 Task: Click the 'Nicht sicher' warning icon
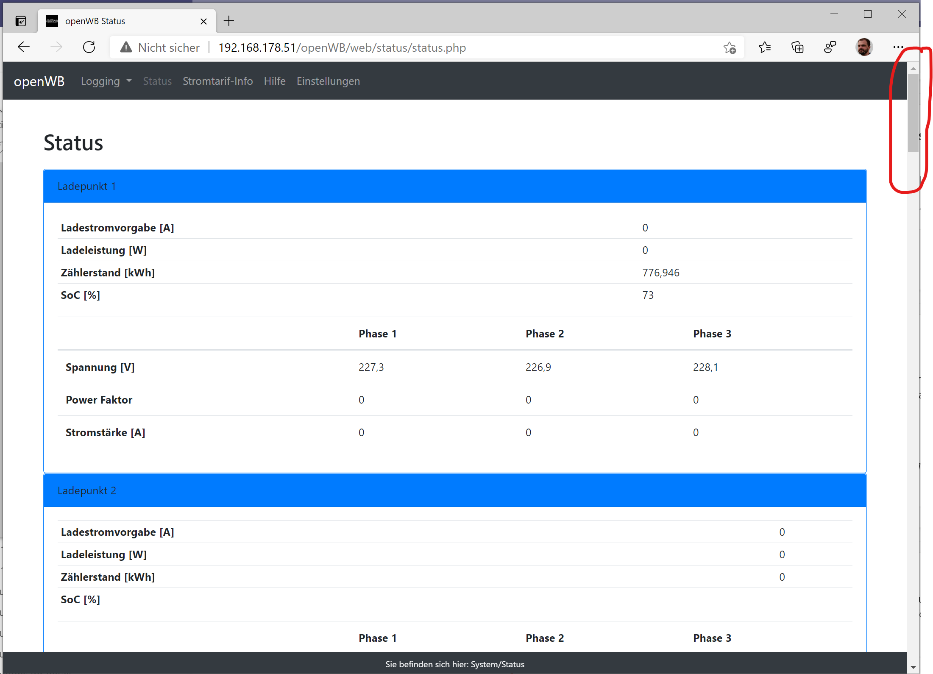(126, 47)
